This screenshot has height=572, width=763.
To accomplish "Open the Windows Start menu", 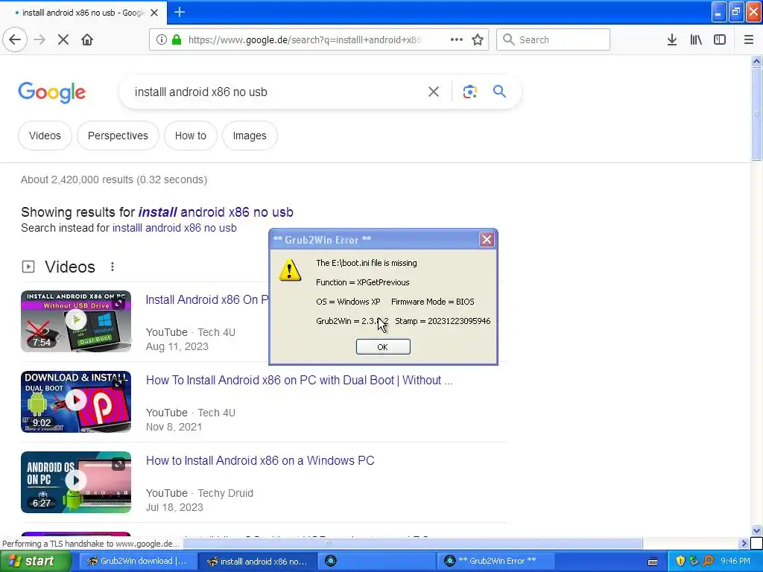I will pos(35,561).
